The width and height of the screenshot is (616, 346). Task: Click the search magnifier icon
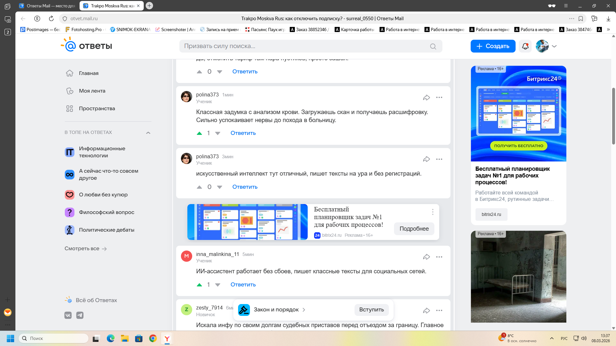click(x=433, y=46)
